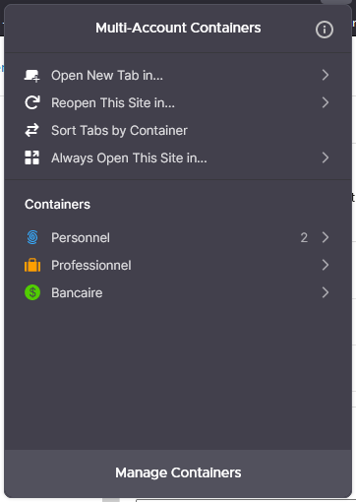This screenshot has width=356, height=502.
Task: Click the info icon in the header
Action: click(x=325, y=30)
